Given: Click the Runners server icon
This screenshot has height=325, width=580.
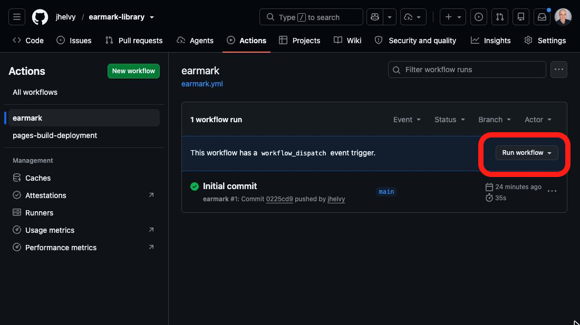Looking at the screenshot, I should [x=17, y=212].
